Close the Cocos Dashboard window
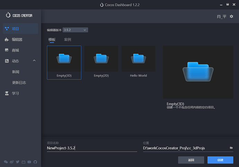Image resolution: width=239 pixels, height=167 pixels. [x=234, y=5]
